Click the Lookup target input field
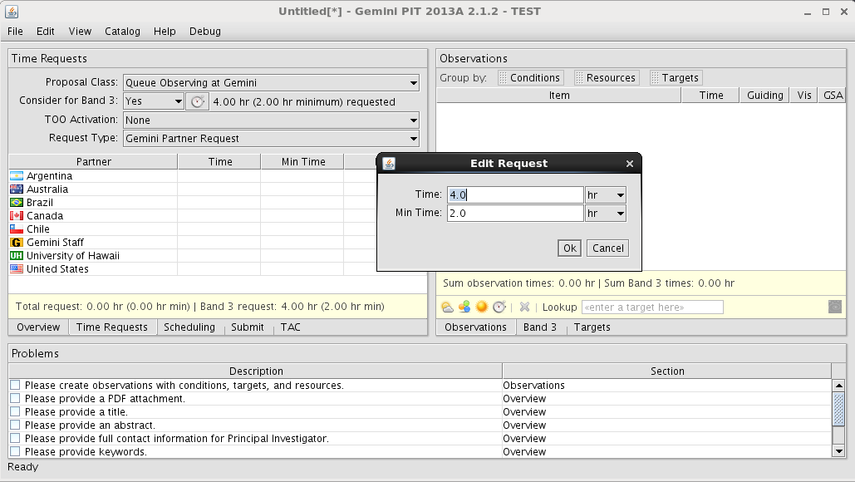This screenshot has width=855, height=482. pos(652,307)
